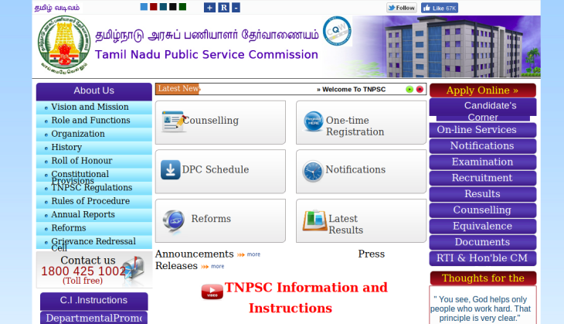Open Equivalence menu item
The width and height of the screenshot is (564, 324).
[483, 227]
